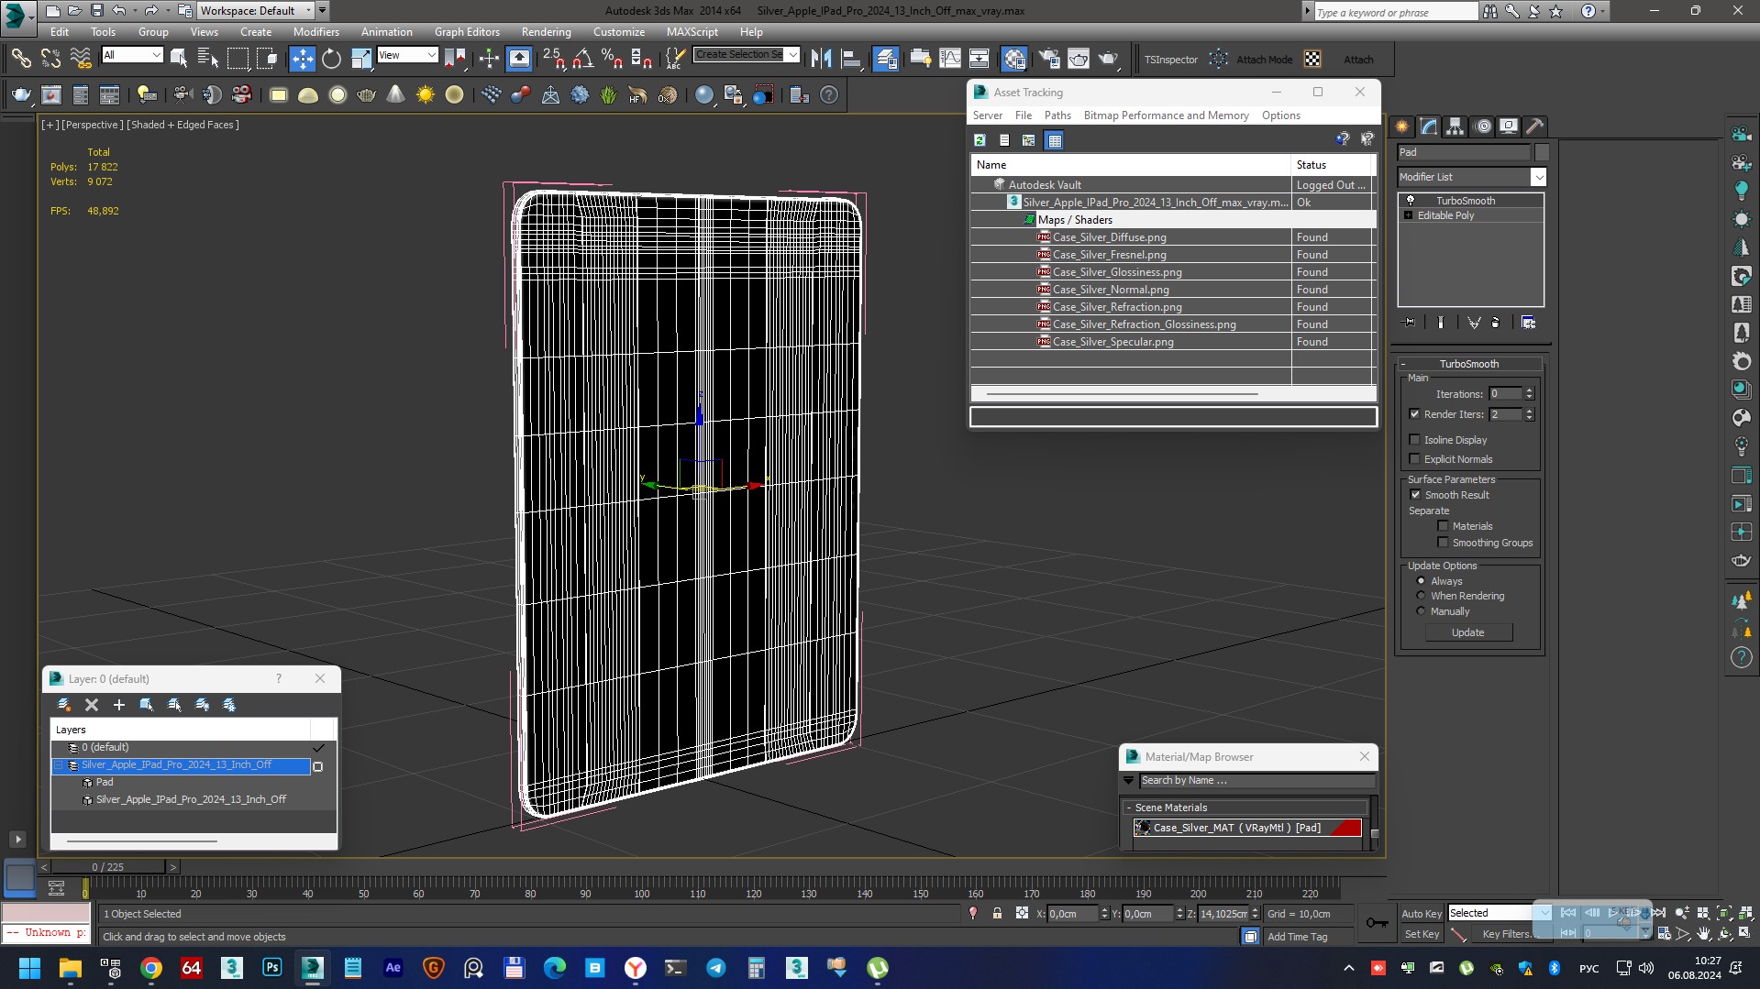Open Telegram from the taskbar

coord(716,968)
